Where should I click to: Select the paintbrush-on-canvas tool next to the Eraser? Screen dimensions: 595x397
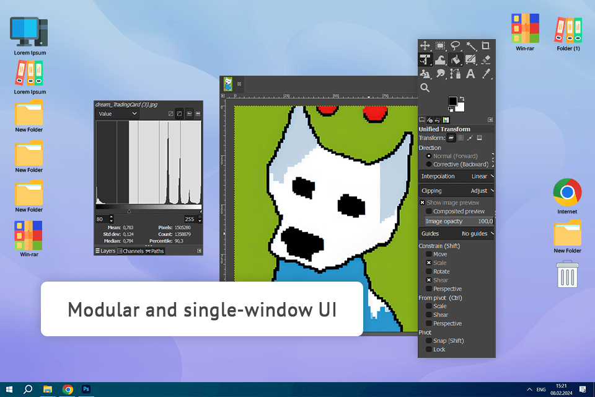click(471, 60)
